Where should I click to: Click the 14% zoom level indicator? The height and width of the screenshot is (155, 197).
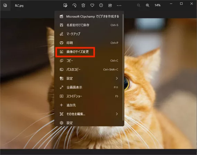[158, 5]
